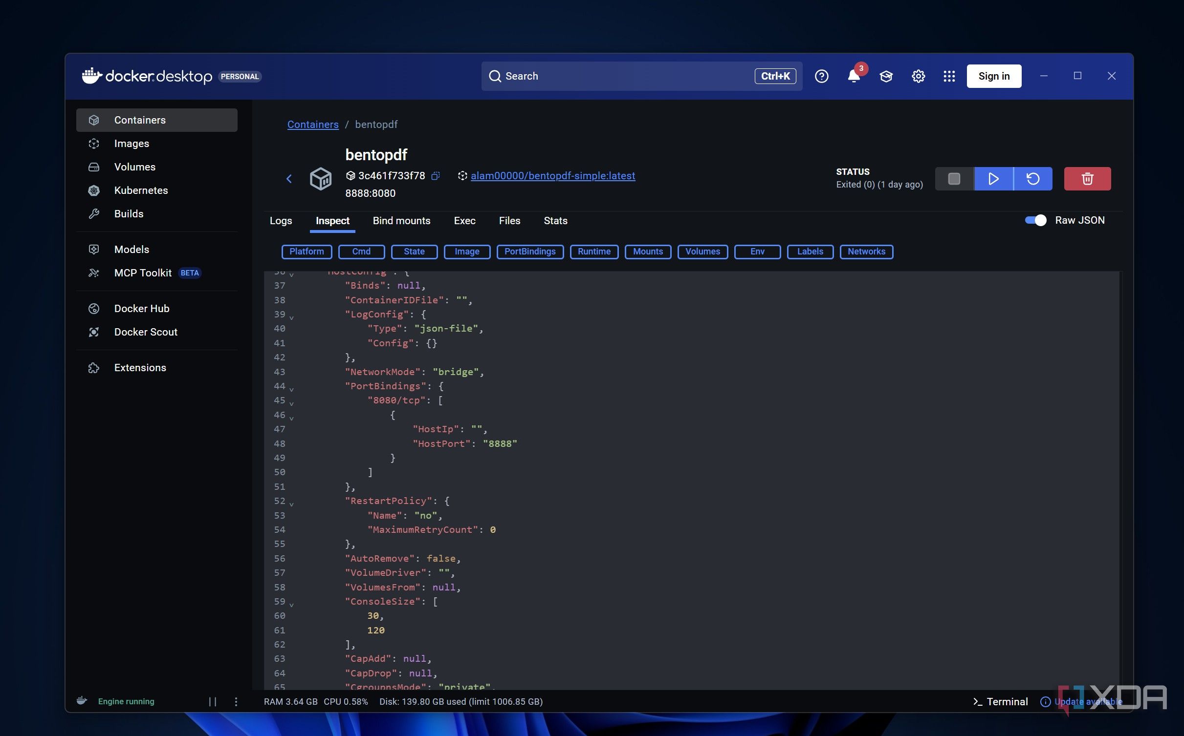The width and height of the screenshot is (1184, 736).
Task: Open the engine options three-dot menu
Action: (x=236, y=701)
